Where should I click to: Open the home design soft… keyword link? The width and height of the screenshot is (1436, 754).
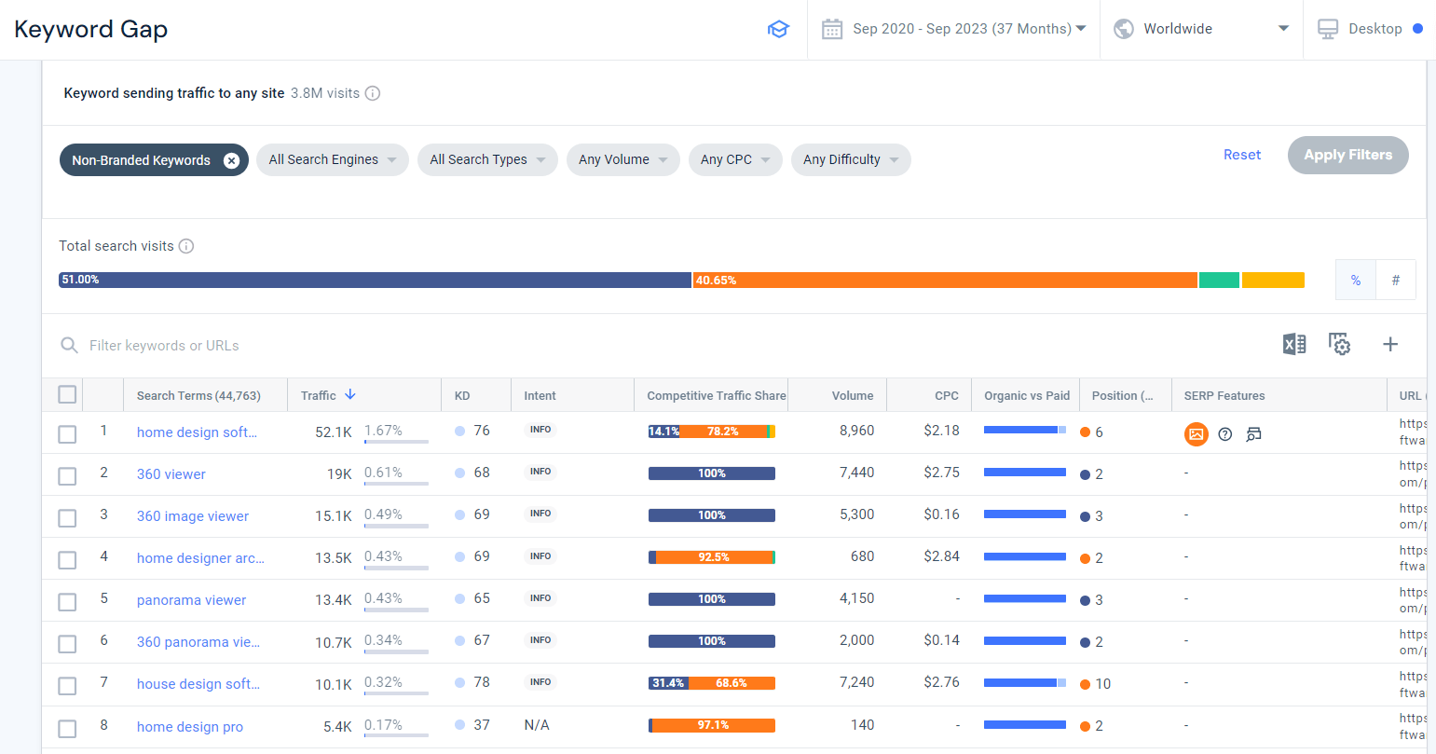pos(198,432)
